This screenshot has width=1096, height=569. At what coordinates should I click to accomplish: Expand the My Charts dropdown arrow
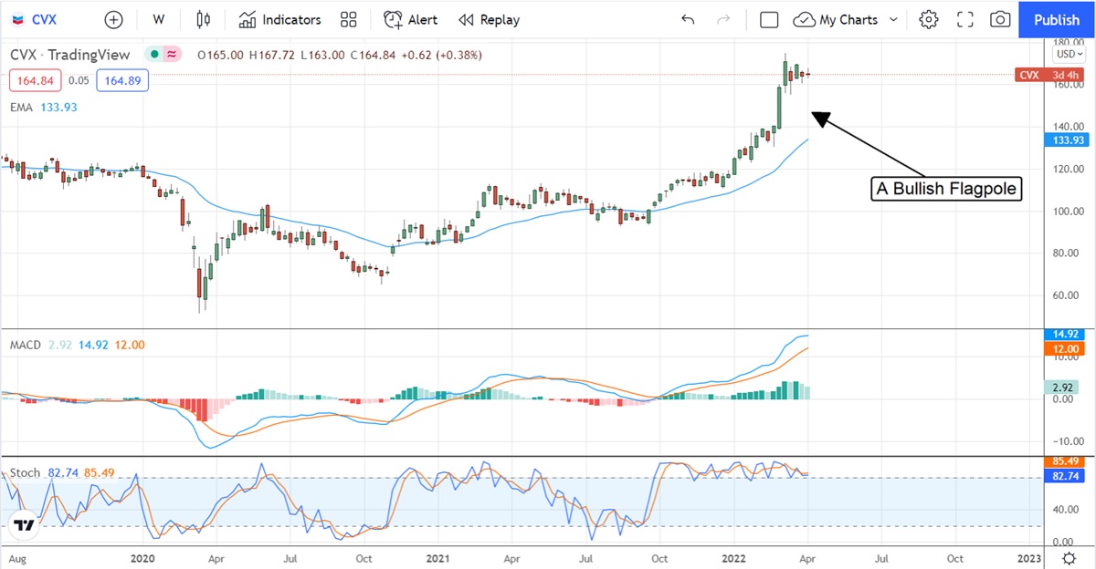tap(893, 19)
